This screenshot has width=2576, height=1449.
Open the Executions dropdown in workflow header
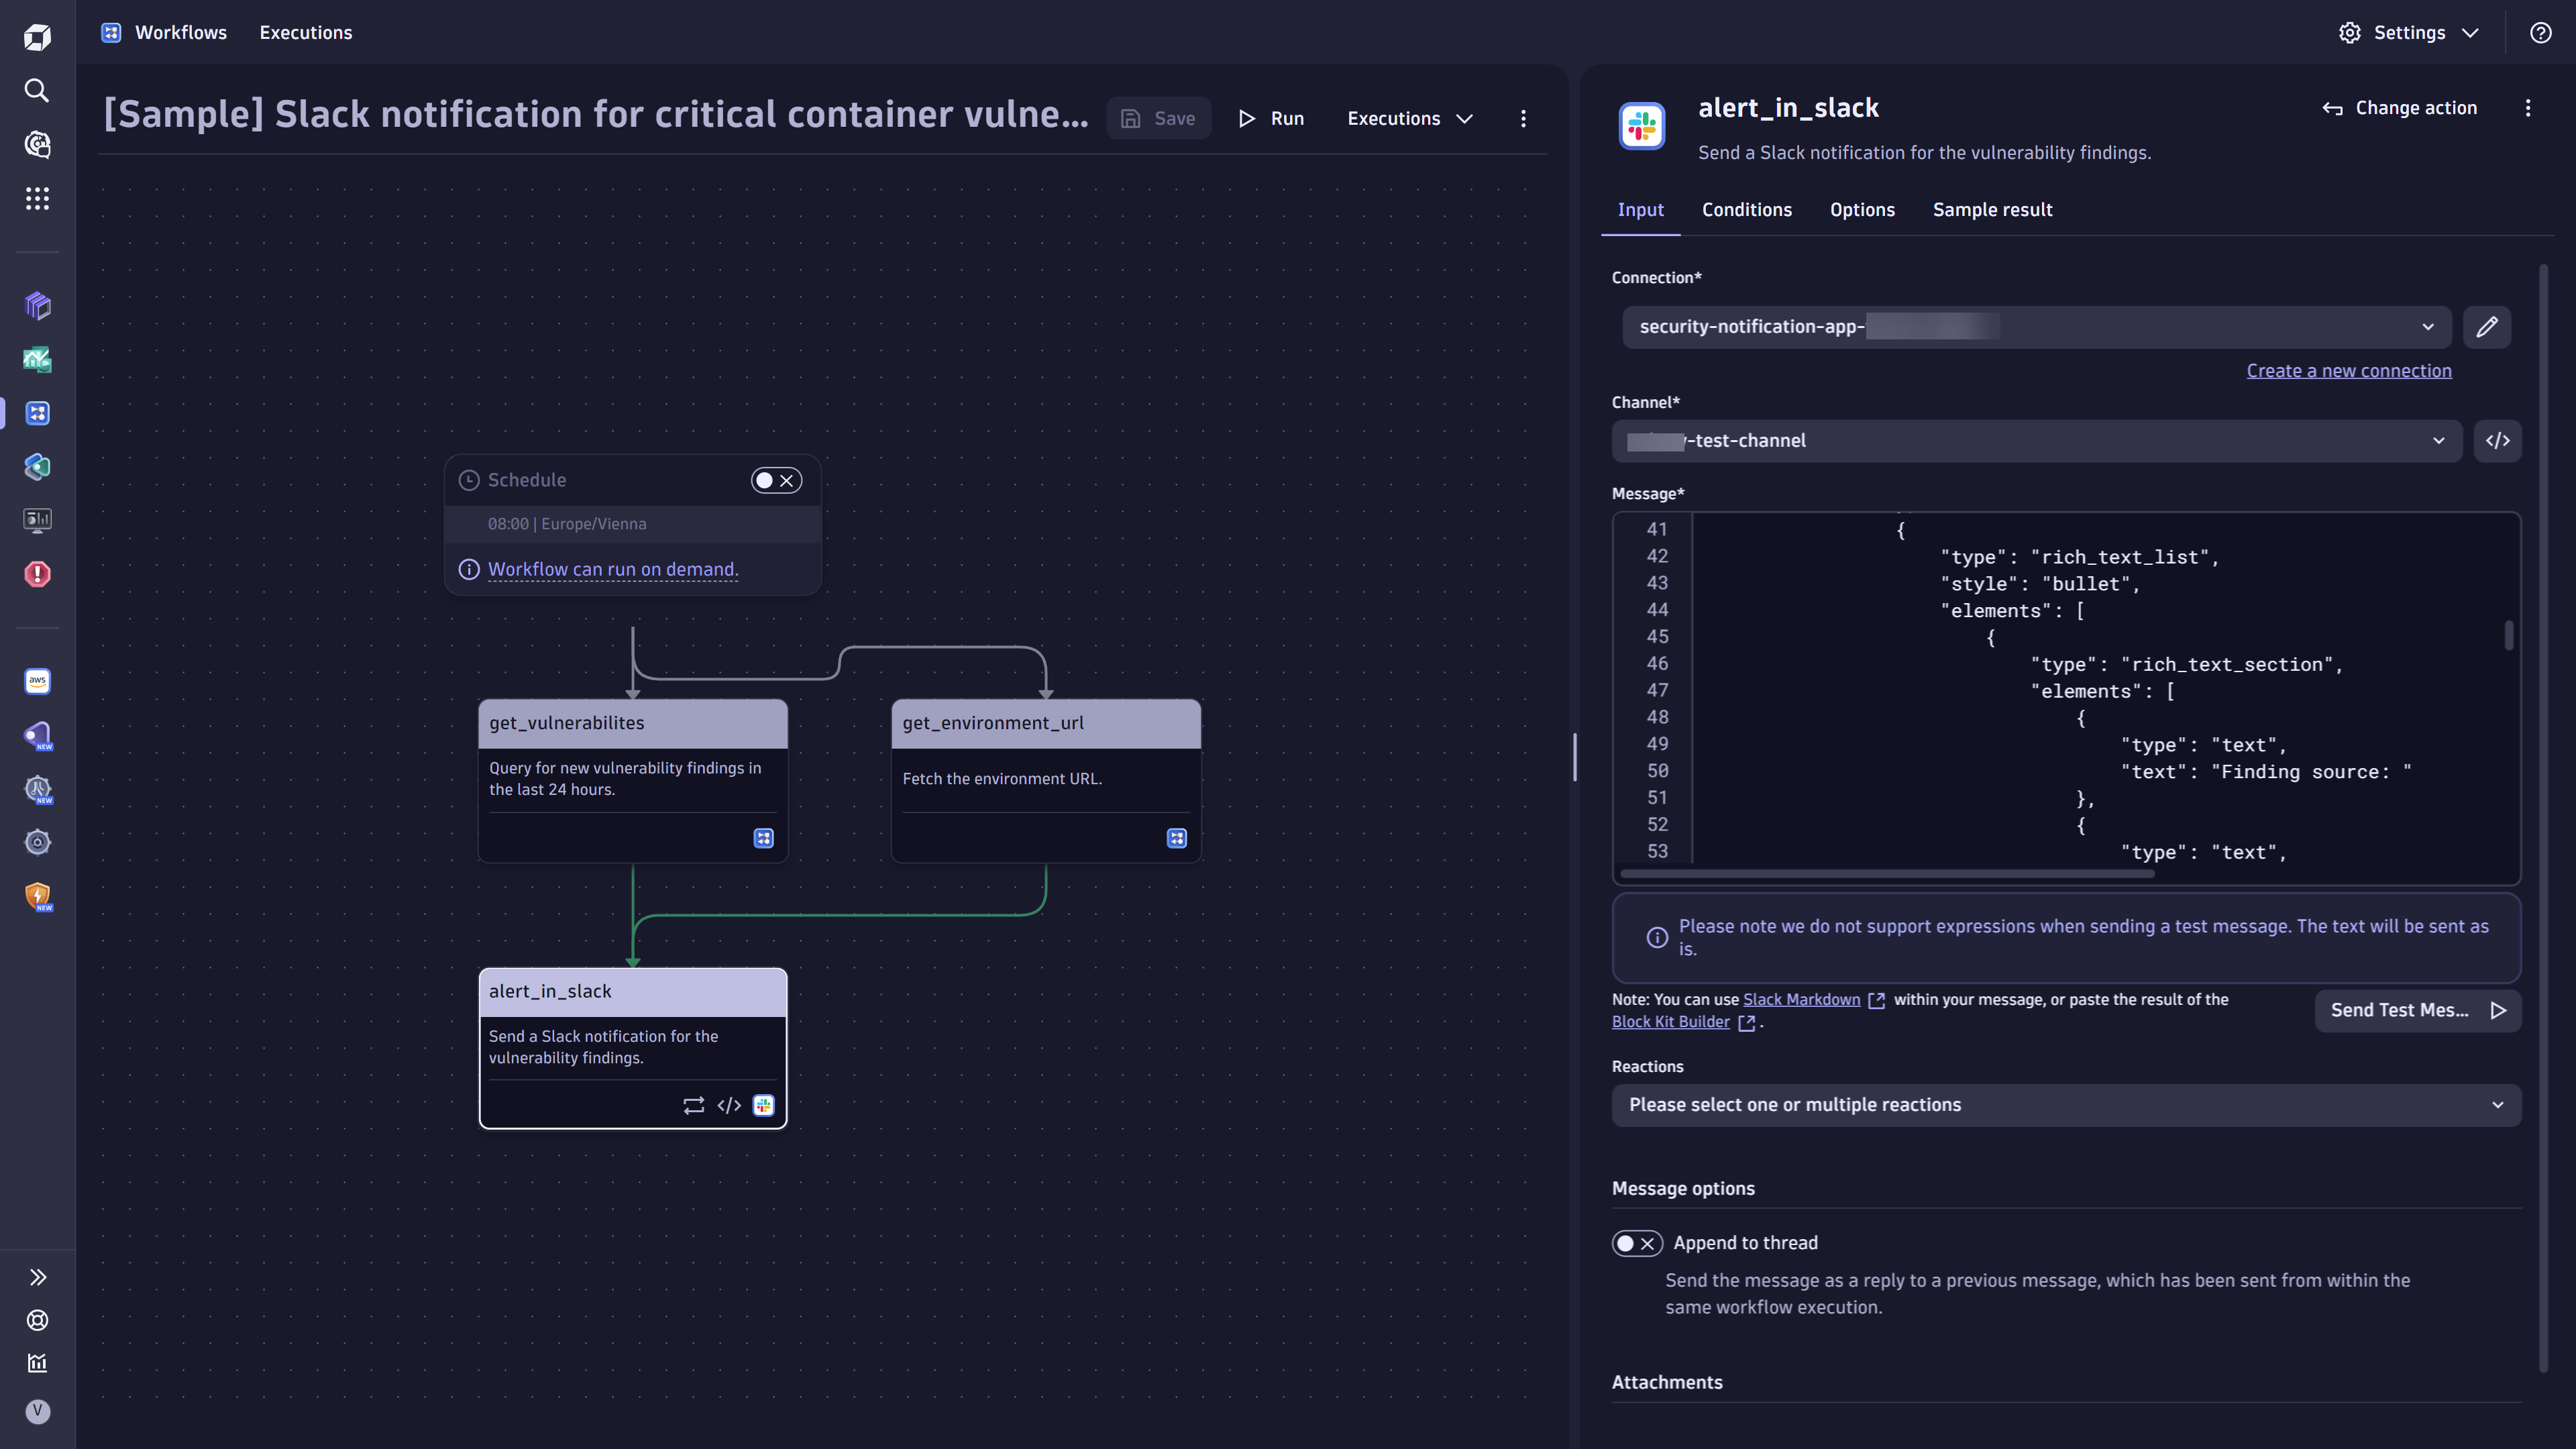pyautogui.click(x=1410, y=119)
